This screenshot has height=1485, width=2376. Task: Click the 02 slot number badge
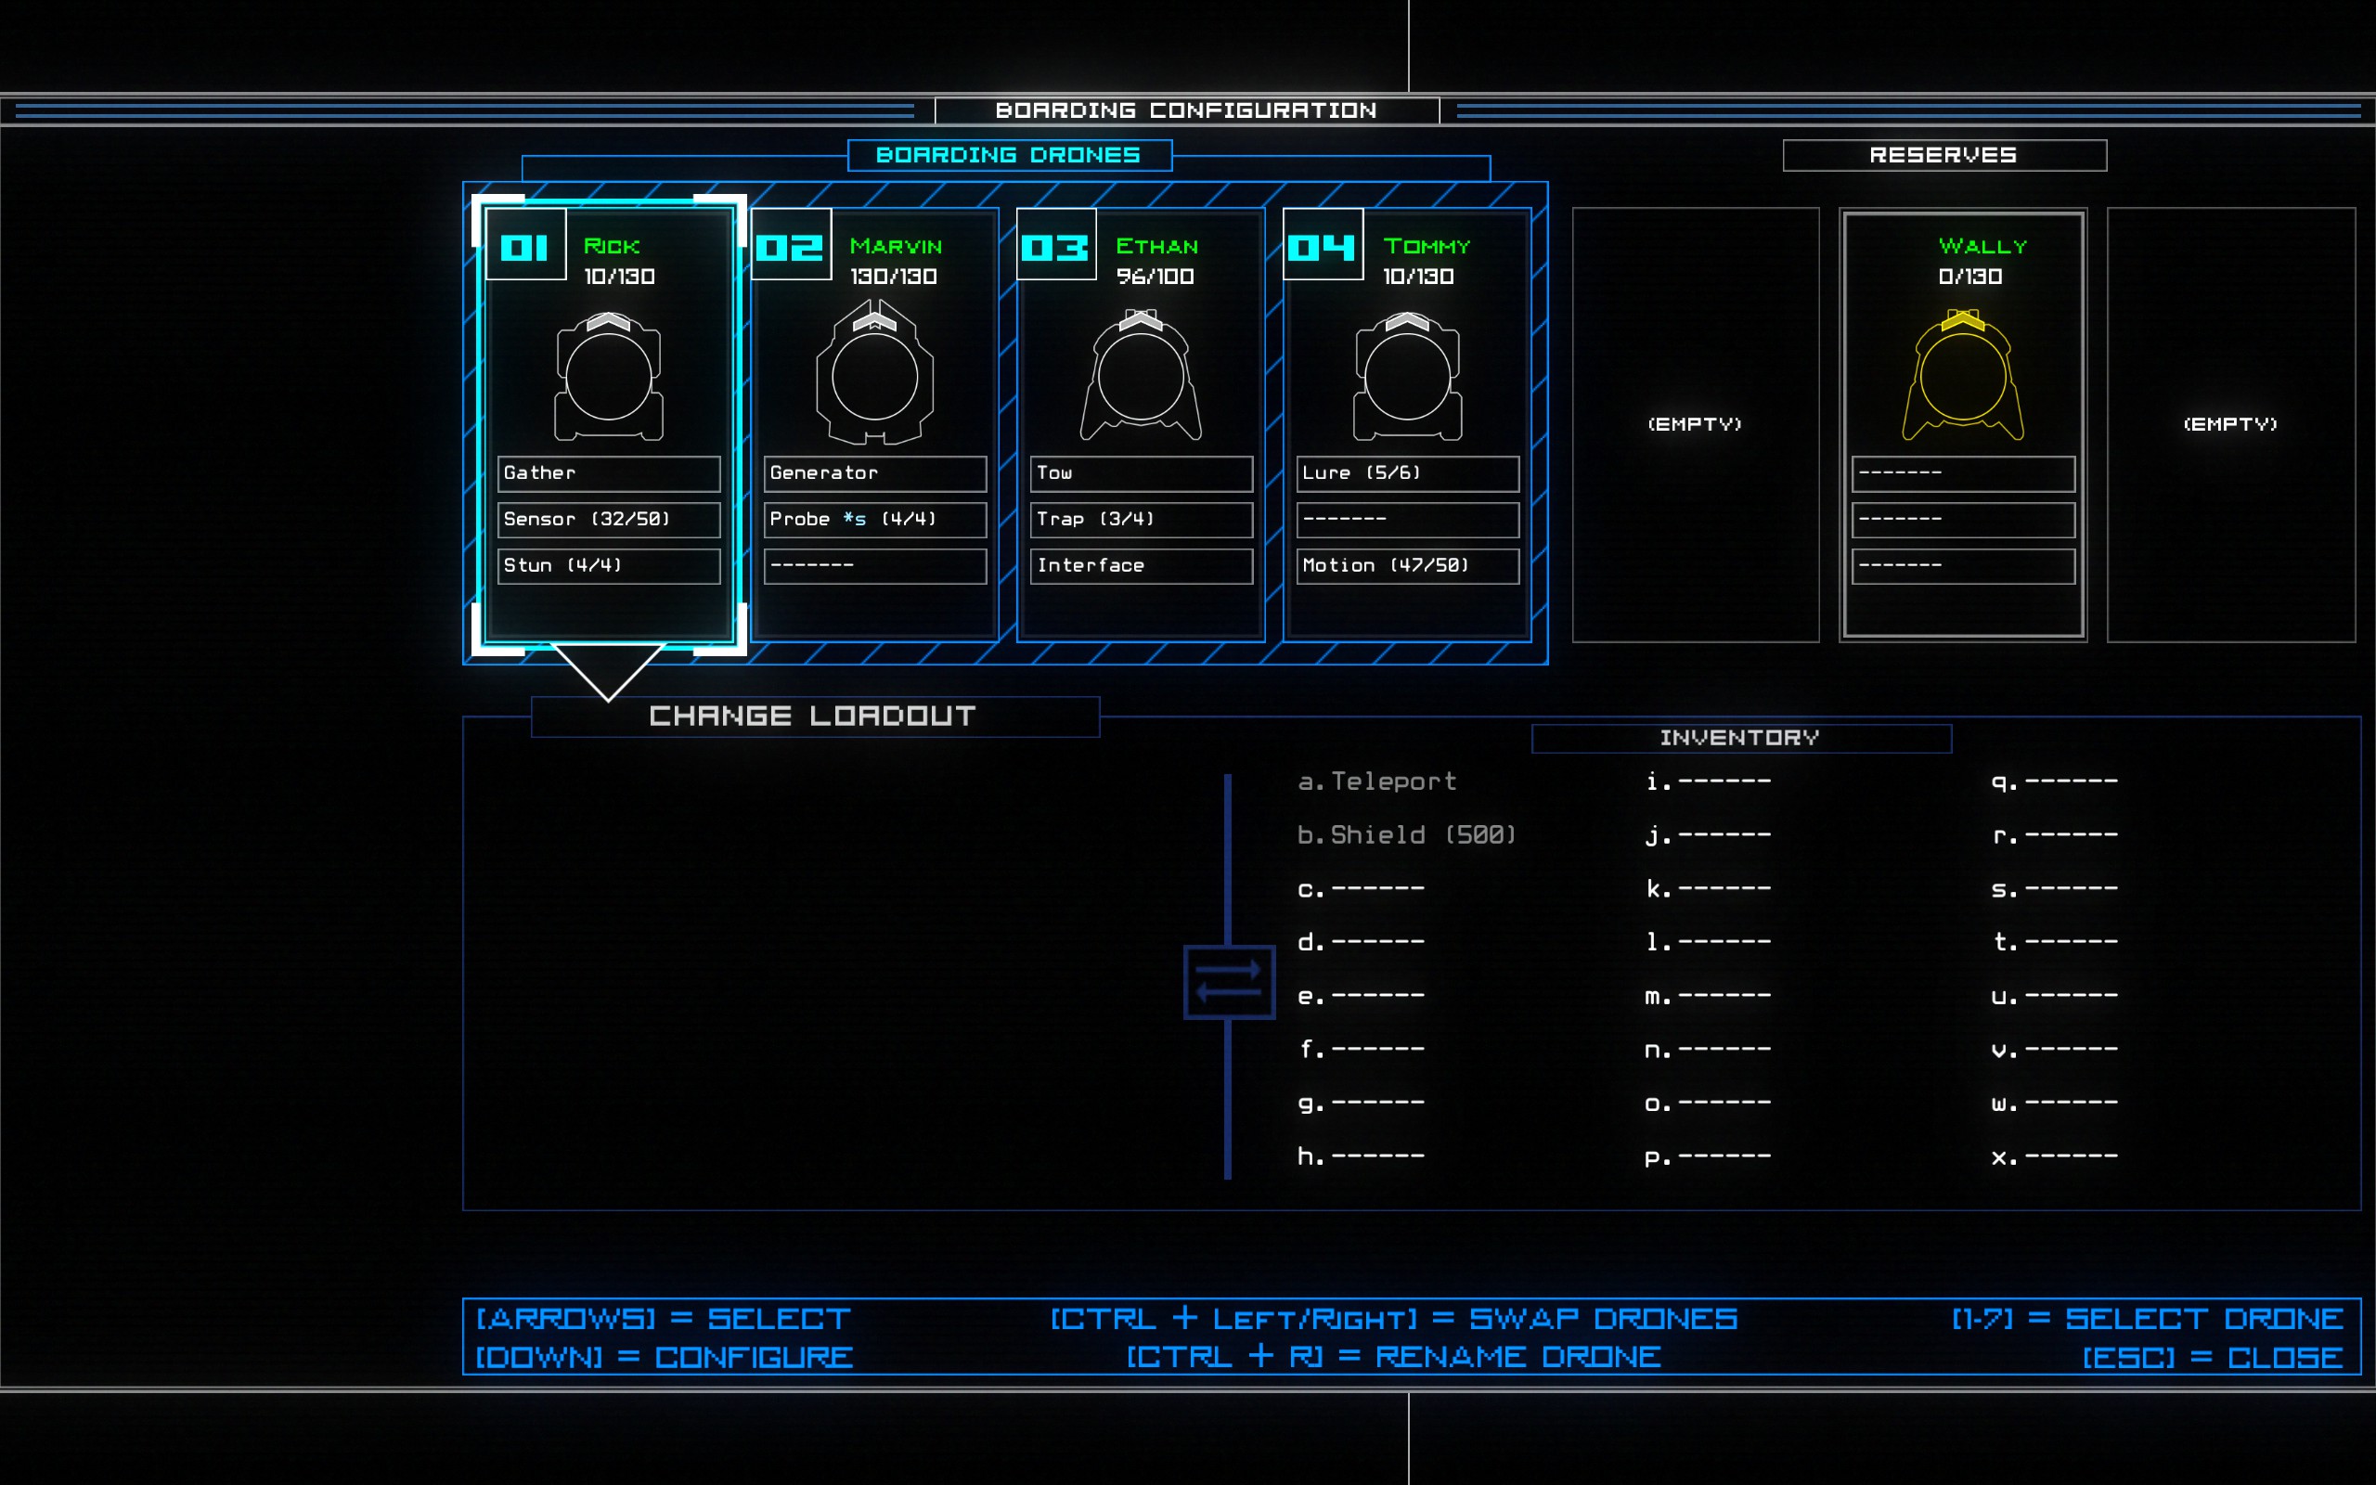point(791,244)
